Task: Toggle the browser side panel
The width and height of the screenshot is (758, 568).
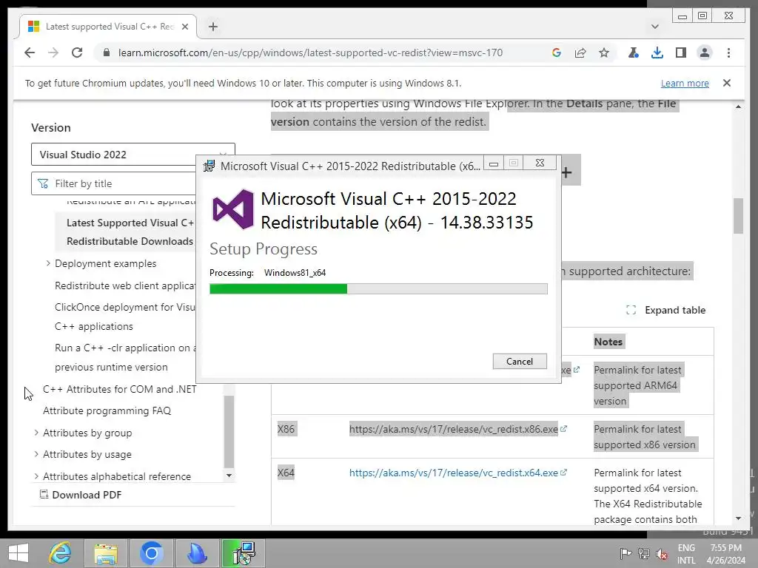Action: (681, 53)
